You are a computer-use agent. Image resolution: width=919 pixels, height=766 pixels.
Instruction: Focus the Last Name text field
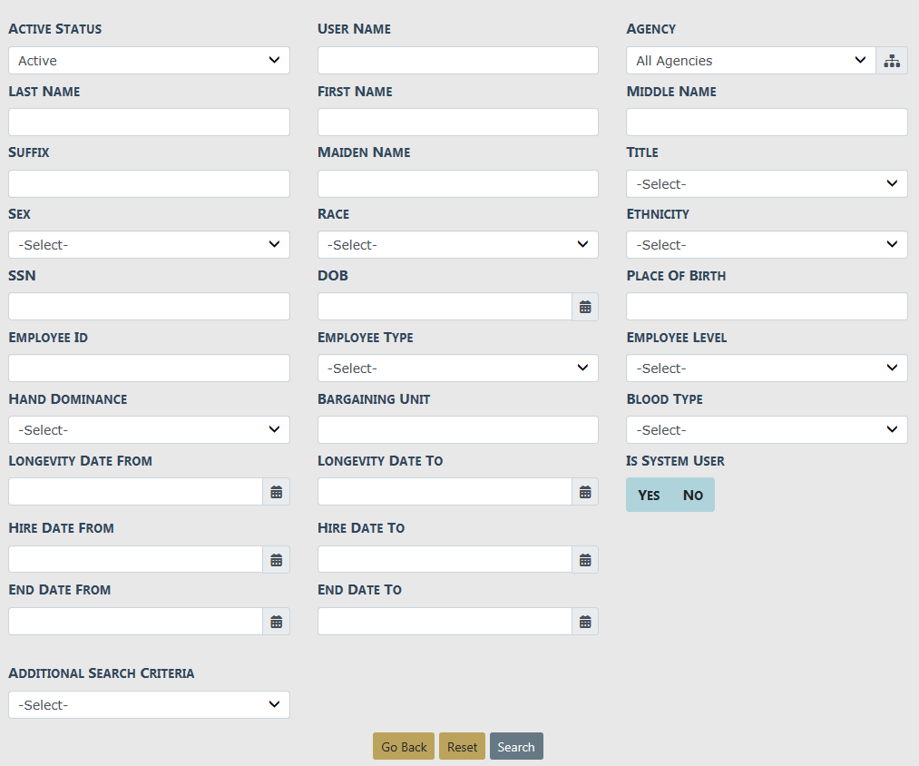coord(149,123)
